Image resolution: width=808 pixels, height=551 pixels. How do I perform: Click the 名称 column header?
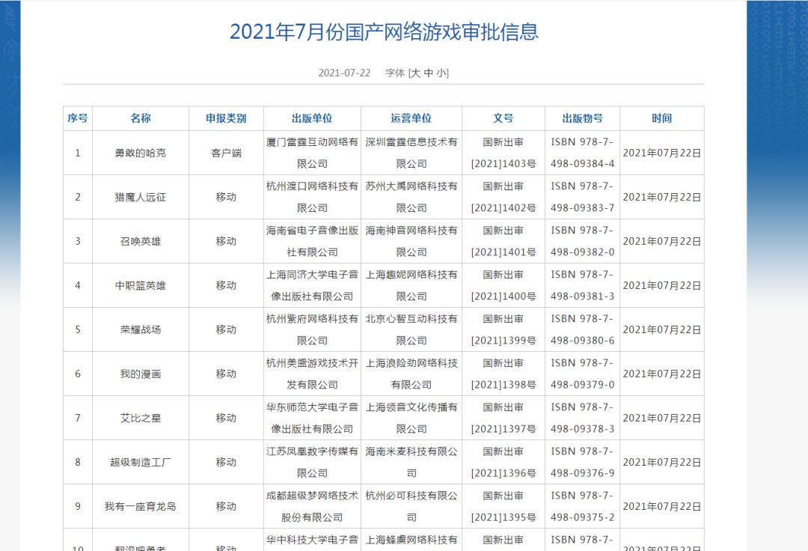tap(141, 118)
